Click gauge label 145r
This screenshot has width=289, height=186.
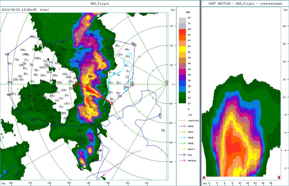click(x=84, y=143)
